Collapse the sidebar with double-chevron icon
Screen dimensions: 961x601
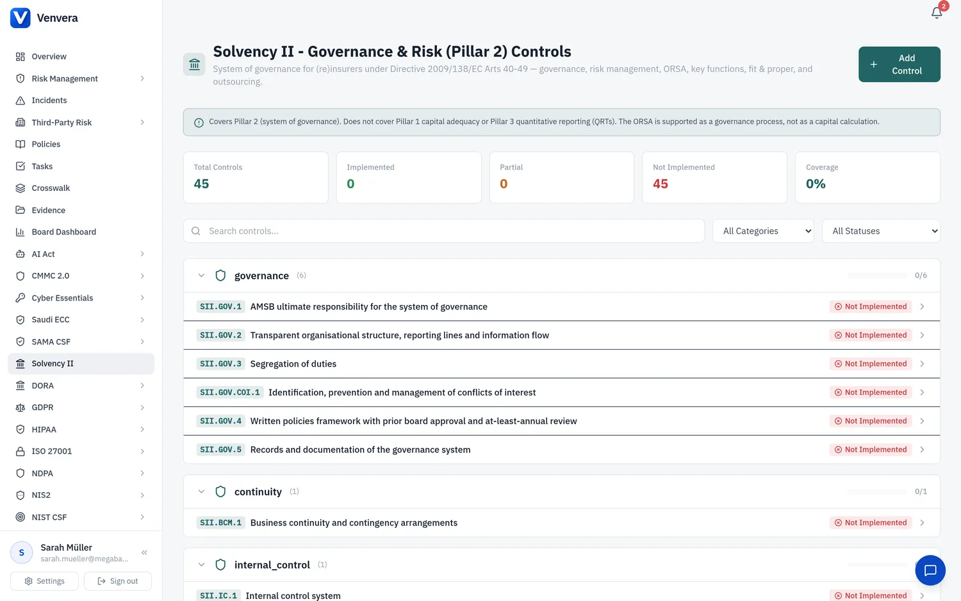pyautogui.click(x=145, y=552)
